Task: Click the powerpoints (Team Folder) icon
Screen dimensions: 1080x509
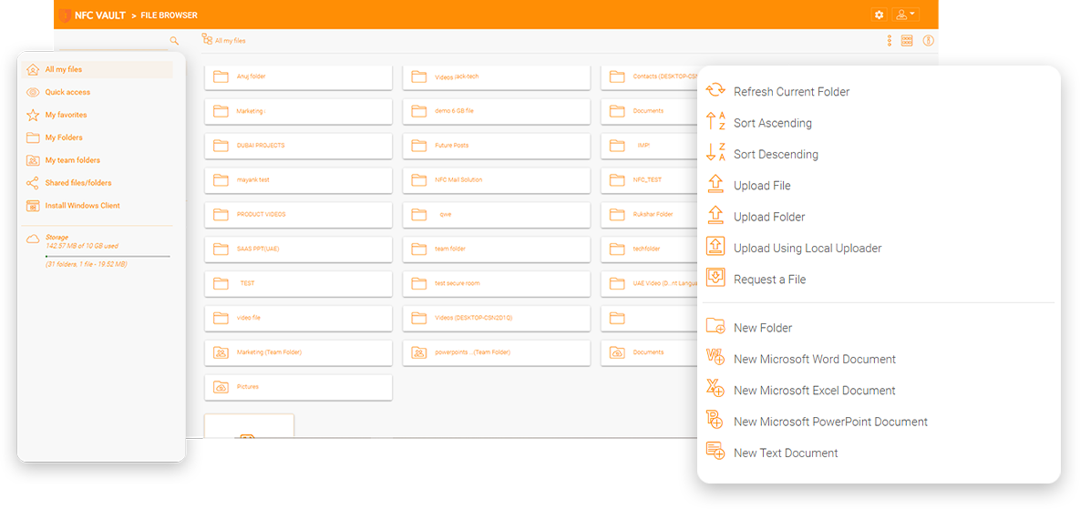Action: tap(418, 352)
